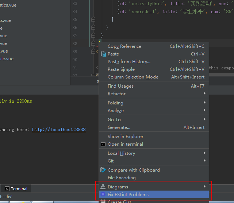Choose Find Usages in the context menu
This screenshot has height=203, width=234.
(x=120, y=86)
